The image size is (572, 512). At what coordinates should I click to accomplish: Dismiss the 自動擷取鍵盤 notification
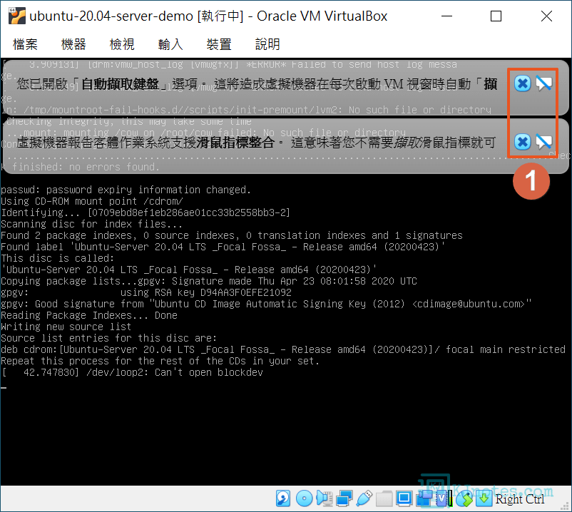tap(522, 83)
